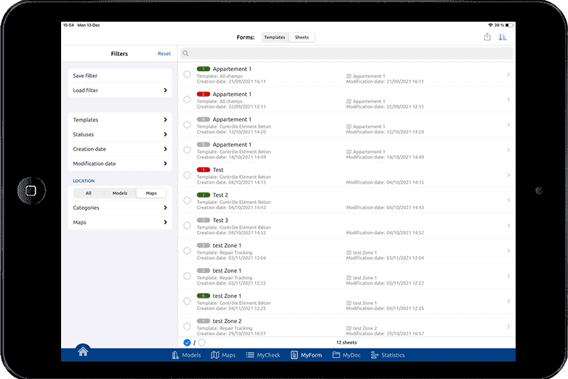Tap the share/export icon at top right
This screenshot has width=568, height=379.
(487, 37)
